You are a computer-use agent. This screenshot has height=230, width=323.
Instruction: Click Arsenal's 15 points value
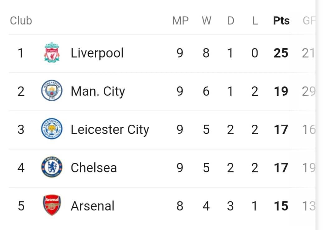click(281, 206)
